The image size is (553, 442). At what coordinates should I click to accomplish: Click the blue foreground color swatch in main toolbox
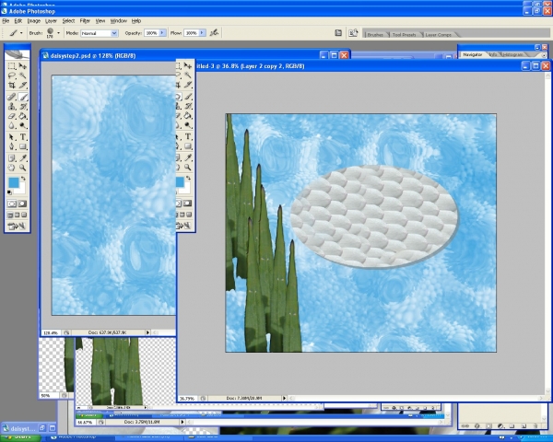(x=14, y=182)
